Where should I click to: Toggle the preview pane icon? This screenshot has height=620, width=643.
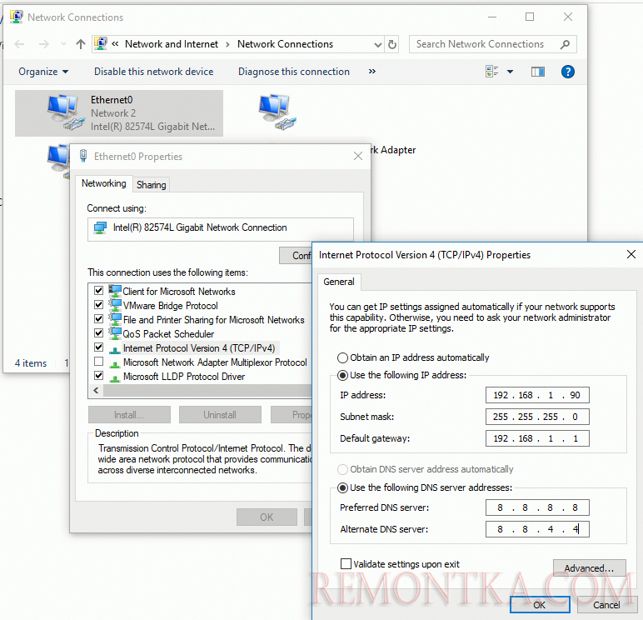537,72
